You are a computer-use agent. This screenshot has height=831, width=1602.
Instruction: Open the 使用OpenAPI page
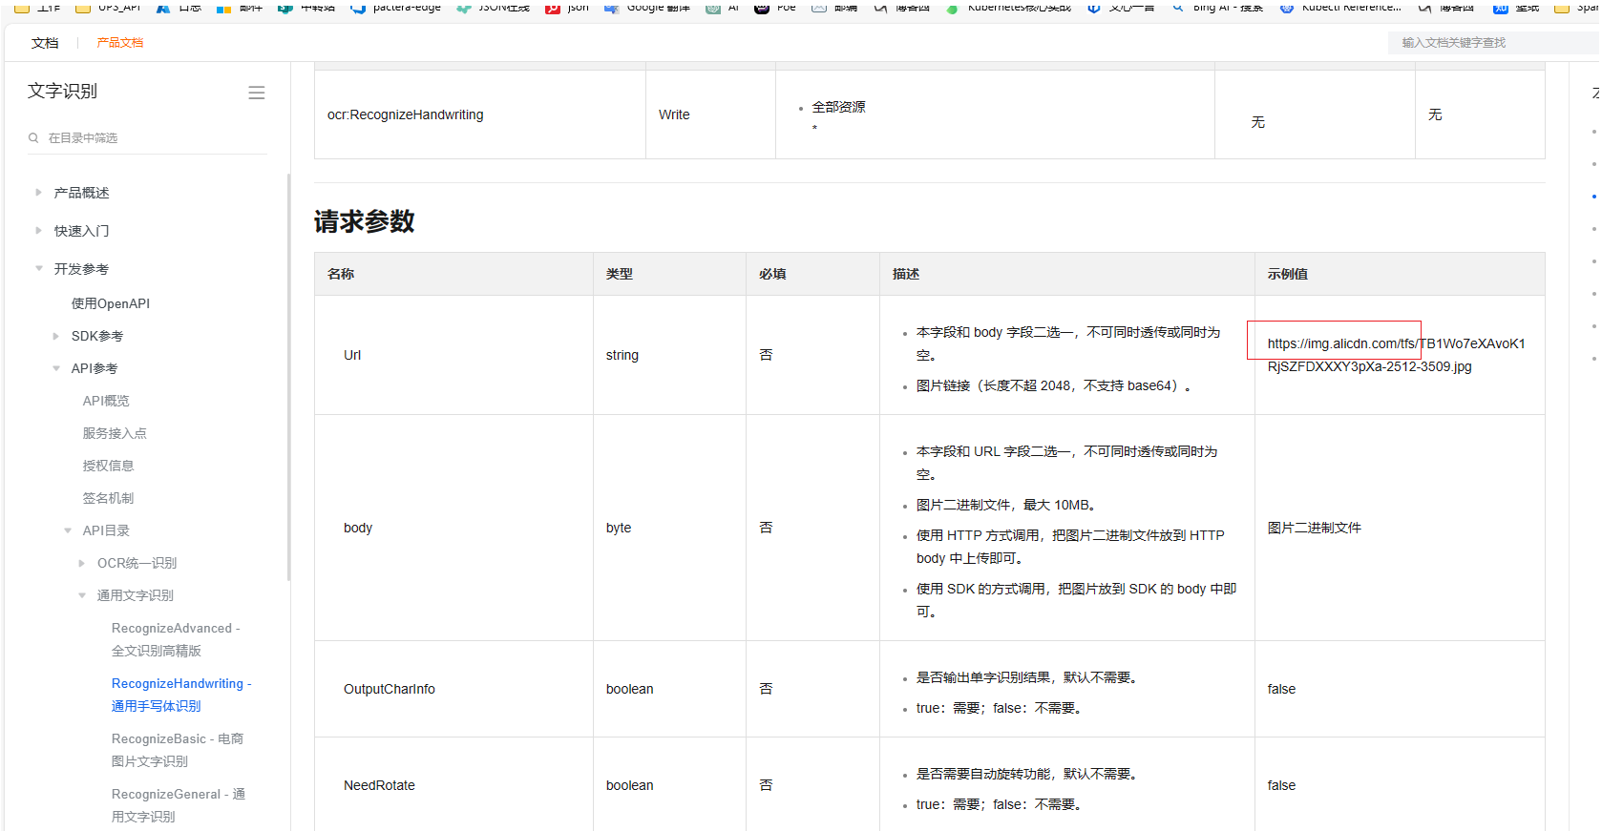(x=111, y=303)
